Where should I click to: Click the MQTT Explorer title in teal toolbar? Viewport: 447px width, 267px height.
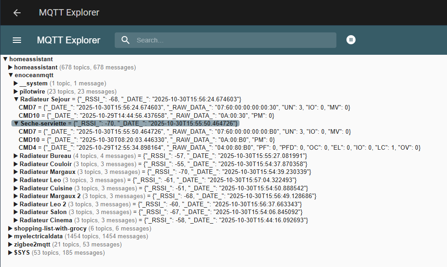point(69,40)
